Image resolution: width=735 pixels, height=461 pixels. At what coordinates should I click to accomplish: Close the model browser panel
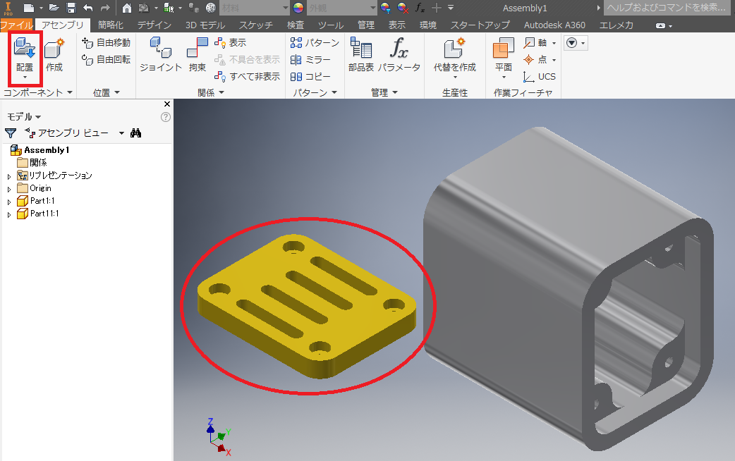point(167,104)
